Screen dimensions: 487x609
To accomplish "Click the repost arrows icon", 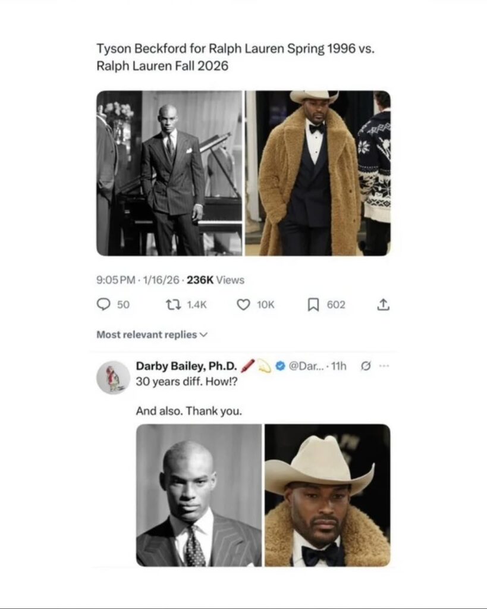I will (x=174, y=304).
